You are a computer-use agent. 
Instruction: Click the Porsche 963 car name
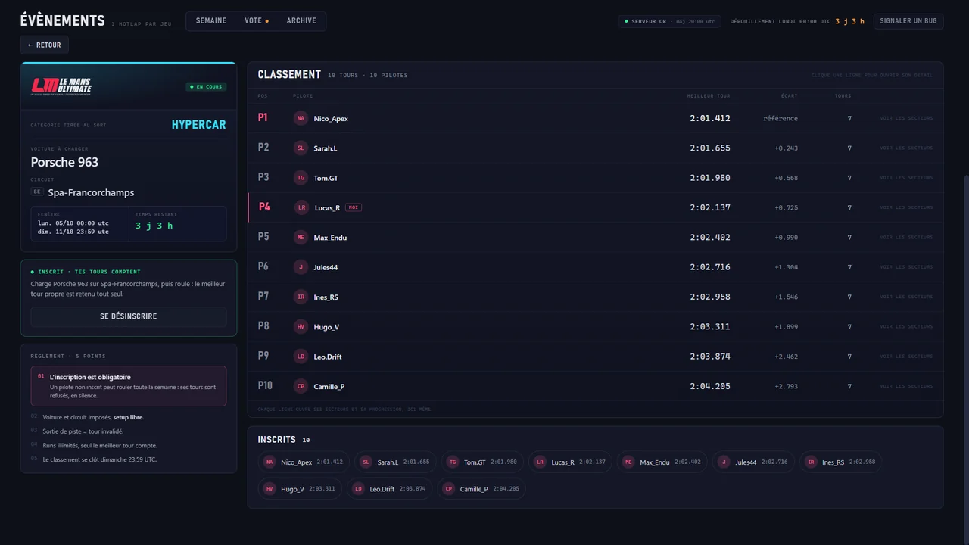(64, 162)
